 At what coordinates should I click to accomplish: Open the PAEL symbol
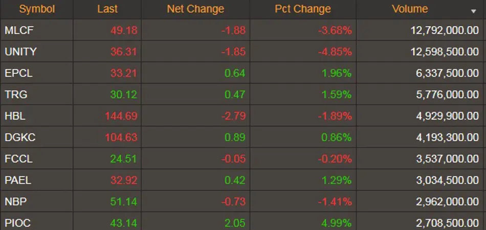tap(18, 180)
